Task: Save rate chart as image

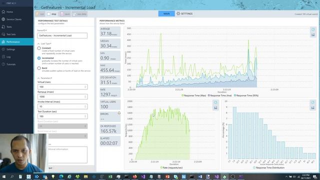Action: point(215,108)
